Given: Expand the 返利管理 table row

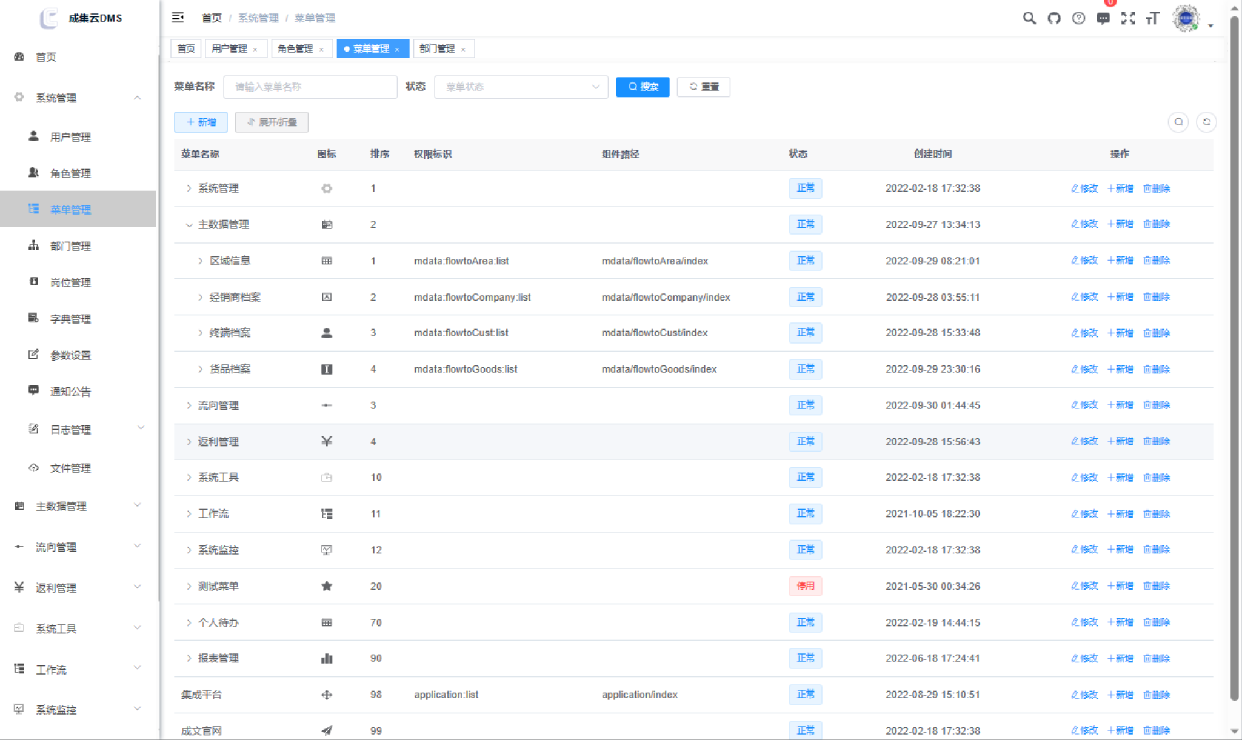Looking at the screenshot, I should (x=189, y=442).
